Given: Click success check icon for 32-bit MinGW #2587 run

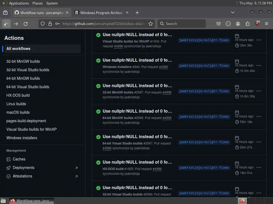Looking at the screenshot, I should [98, 86].
